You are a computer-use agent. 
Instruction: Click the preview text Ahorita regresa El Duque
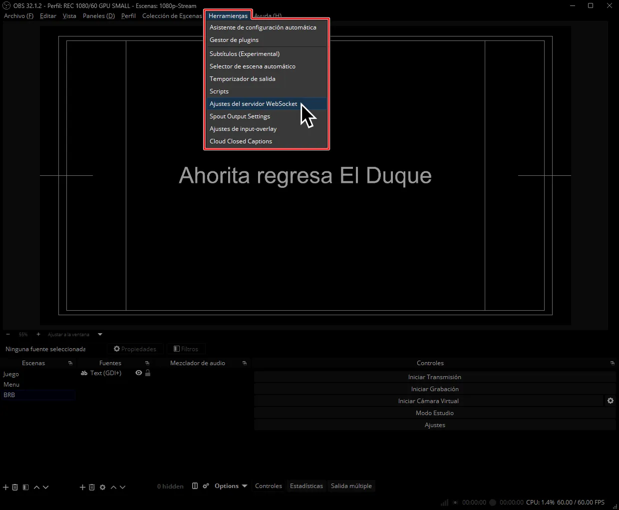coord(305,176)
